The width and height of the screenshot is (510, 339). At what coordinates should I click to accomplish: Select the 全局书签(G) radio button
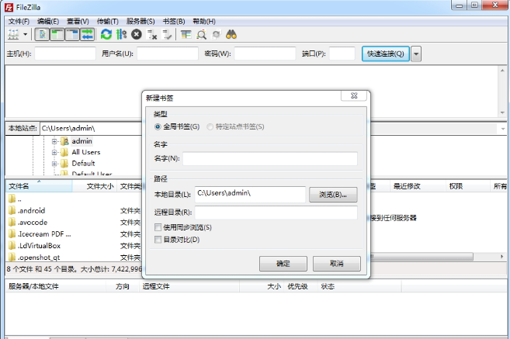tap(158, 126)
